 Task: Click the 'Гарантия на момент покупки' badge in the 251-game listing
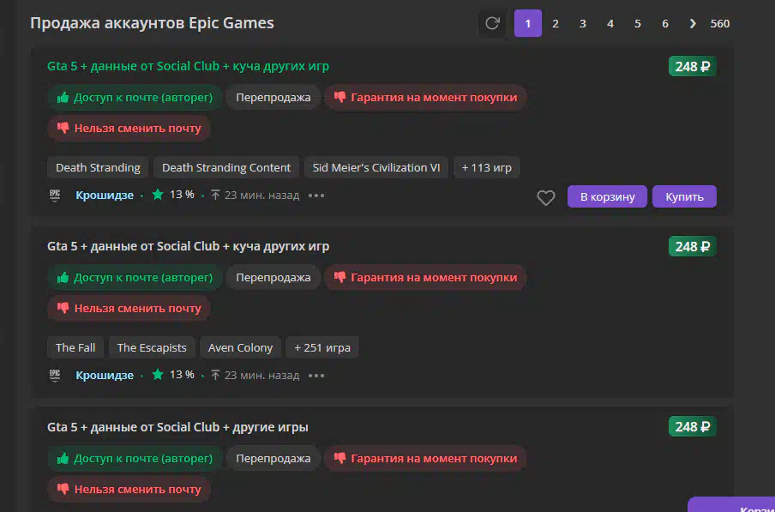tap(425, 277)
